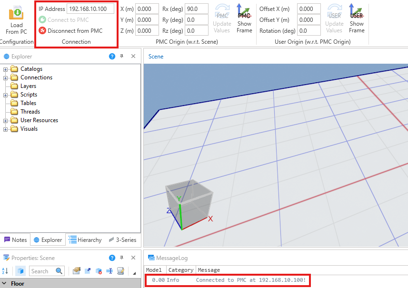The width and height of the screenshot is (408, 288).
Task: Click the Explorer panel help icon
Action: coord(112,57)
